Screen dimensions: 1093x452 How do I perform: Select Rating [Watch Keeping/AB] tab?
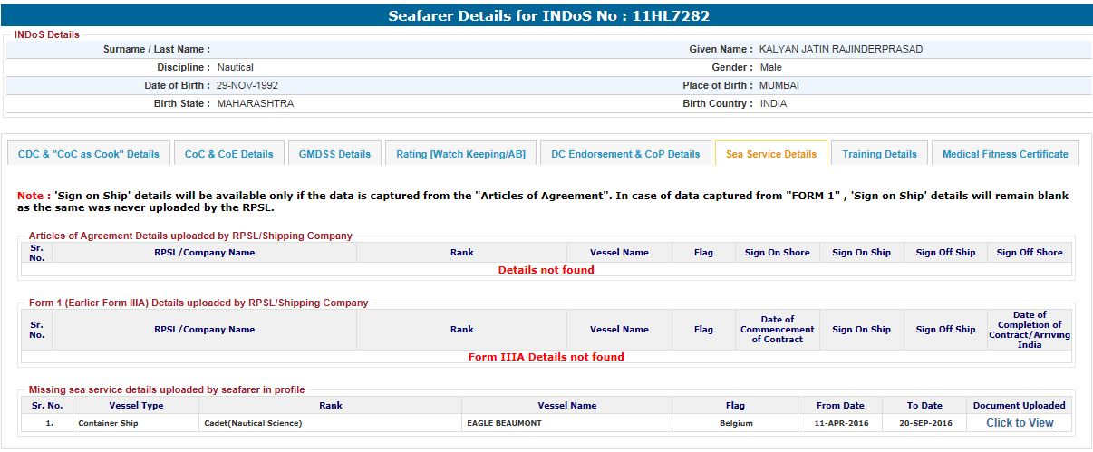coord(460,154)
